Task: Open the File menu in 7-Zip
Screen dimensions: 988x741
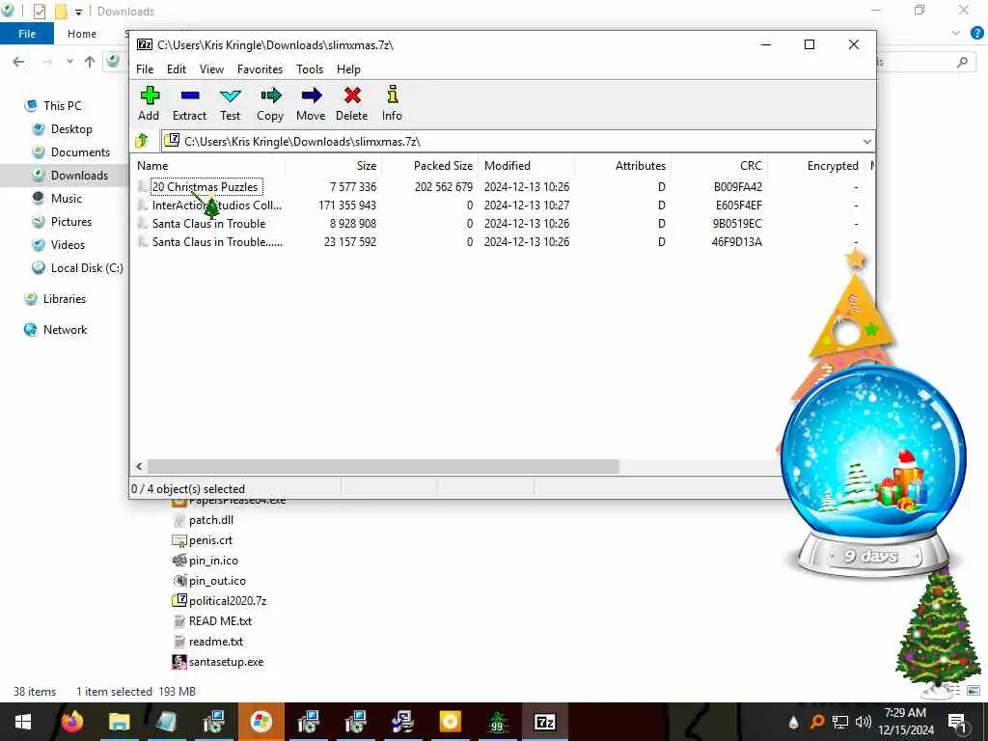Action: tap(145, 69)
